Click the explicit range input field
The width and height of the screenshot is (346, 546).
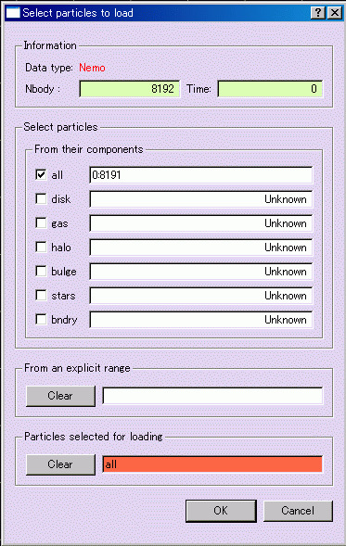(x=212, y=396)
